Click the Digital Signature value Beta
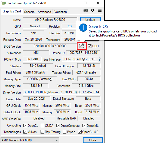160x143 pixels. point(88,99)
